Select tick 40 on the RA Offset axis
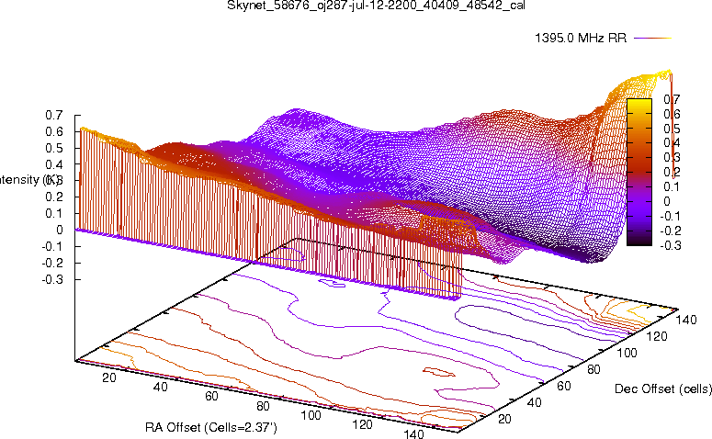 [x=160, y=387]
